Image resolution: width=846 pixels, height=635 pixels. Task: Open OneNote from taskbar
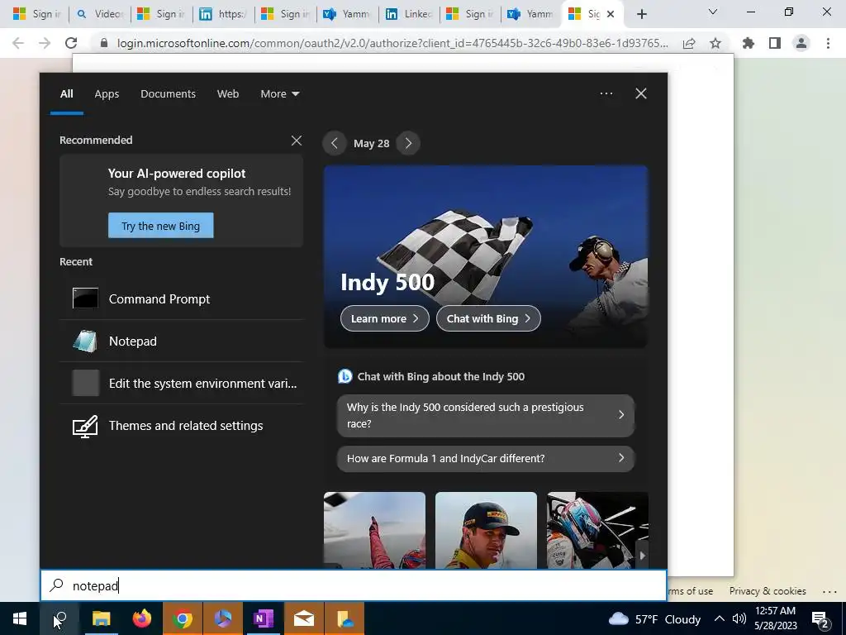[264, 618]
